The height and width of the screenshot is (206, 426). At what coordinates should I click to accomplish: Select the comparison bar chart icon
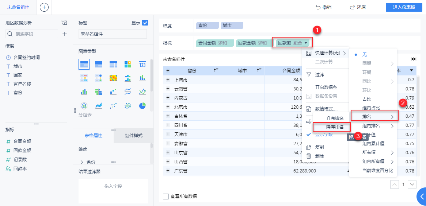click(x=98, y=92)
